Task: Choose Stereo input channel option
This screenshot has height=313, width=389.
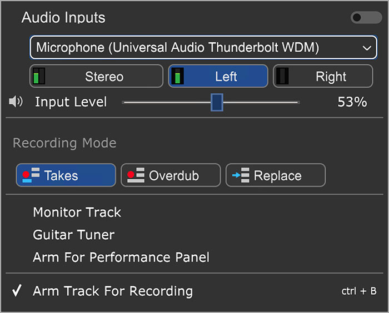Action: point(97,76)
